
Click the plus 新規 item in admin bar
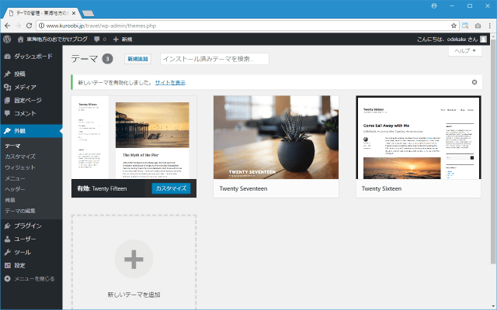coord(123,40)
